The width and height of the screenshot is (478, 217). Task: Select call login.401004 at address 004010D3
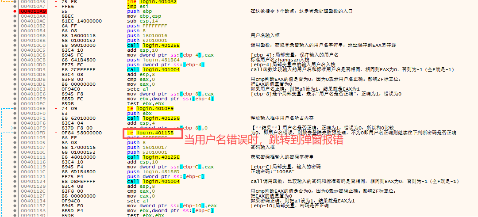pyautogui.click(x=153, y=69)
